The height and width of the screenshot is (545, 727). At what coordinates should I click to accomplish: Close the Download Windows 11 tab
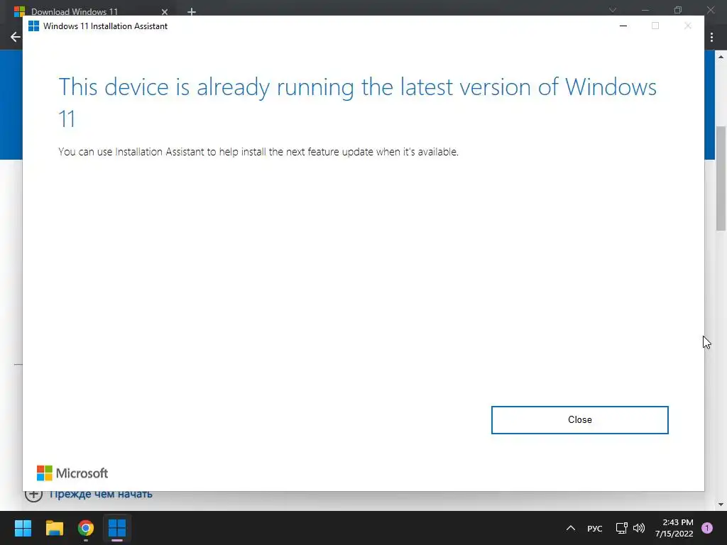[x=165, y=12]
